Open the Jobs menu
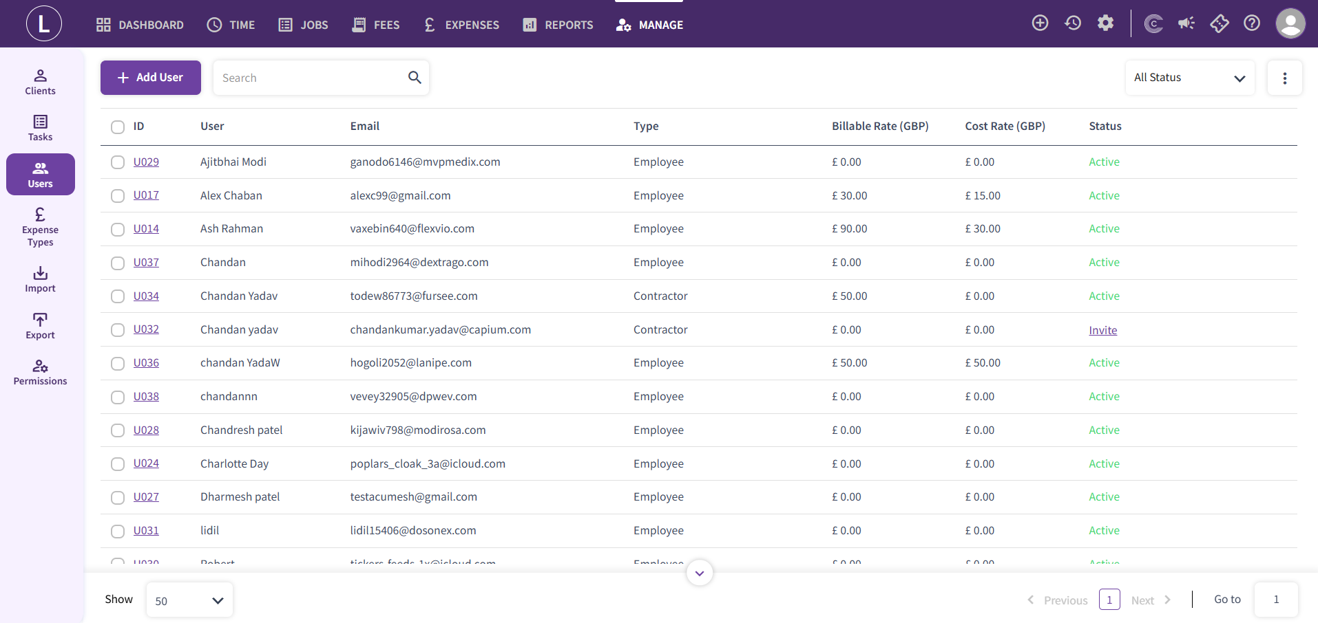This screenshot has height=623, width=1318. (x=303, y=25)
